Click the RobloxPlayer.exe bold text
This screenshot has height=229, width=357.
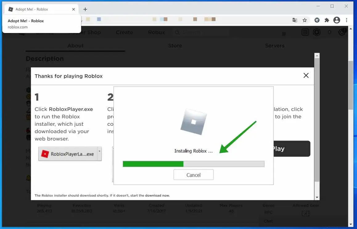[71, 109]
